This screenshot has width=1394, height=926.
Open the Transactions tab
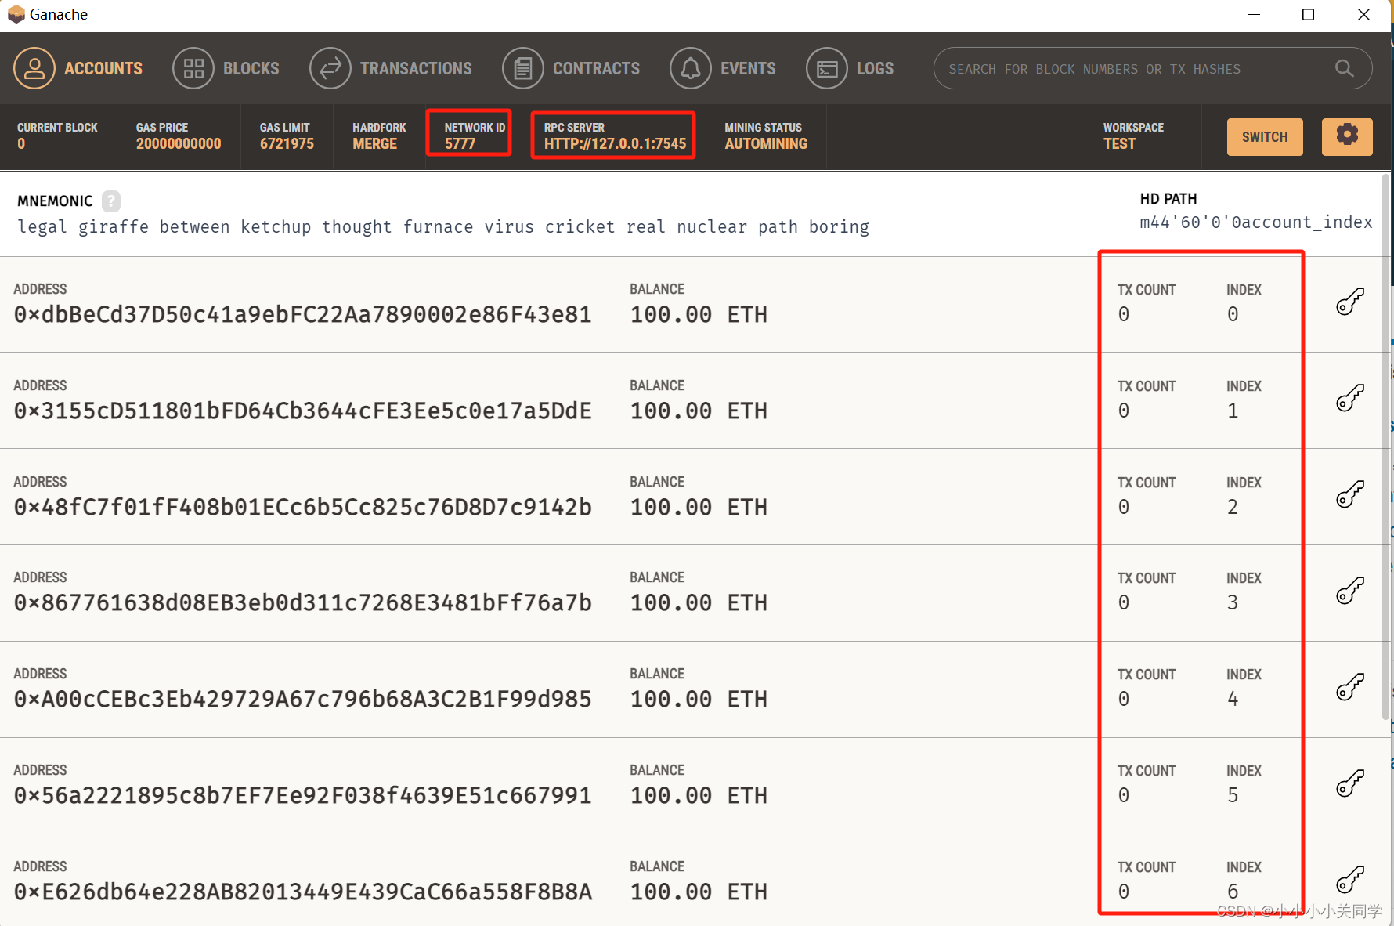coord(391,68)
